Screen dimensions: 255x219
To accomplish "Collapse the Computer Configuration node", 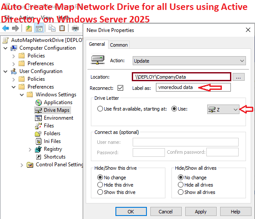I will click(x=5, y=48).
